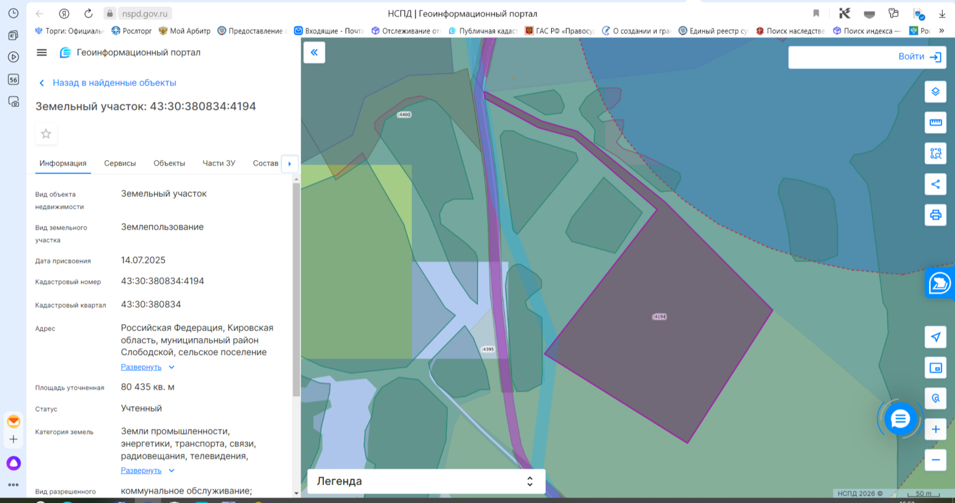Share the current map view
This screenshot has height=503, width=955.
coord(935,184)
